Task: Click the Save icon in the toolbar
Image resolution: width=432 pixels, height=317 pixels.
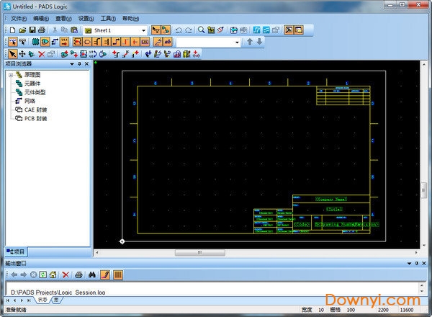Action: (32, 30)
